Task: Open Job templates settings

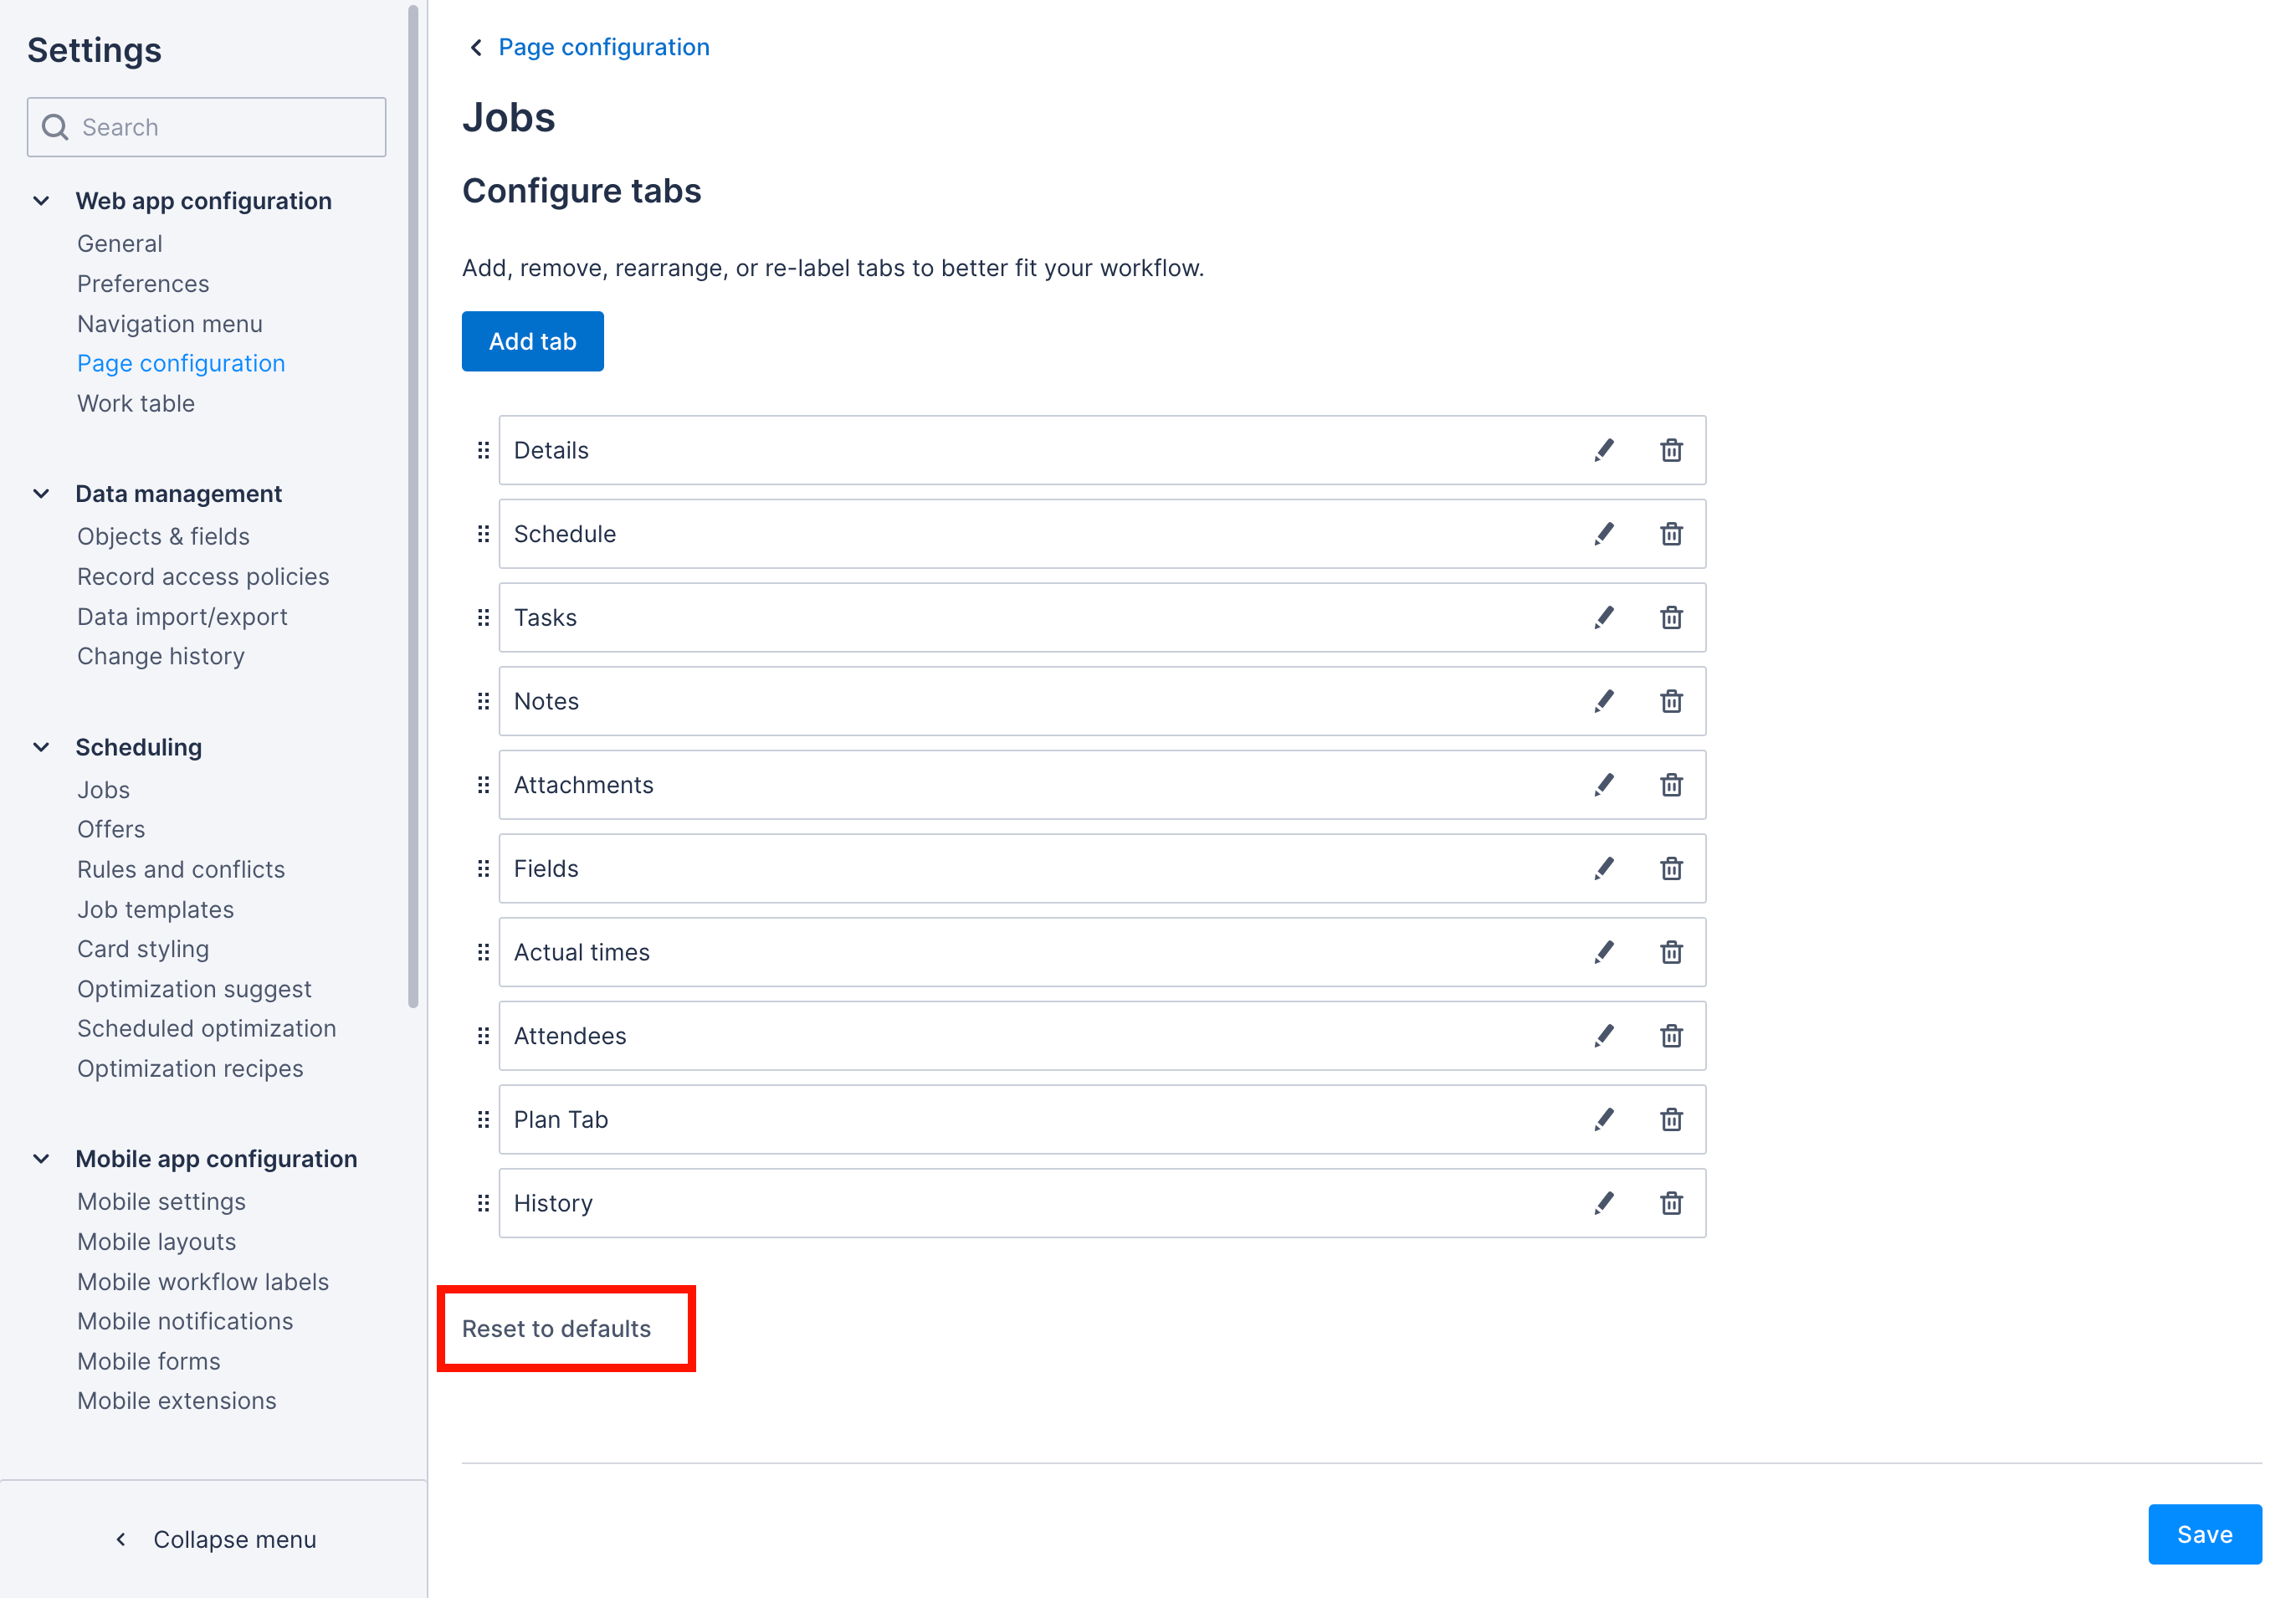Action: (156, 909)
